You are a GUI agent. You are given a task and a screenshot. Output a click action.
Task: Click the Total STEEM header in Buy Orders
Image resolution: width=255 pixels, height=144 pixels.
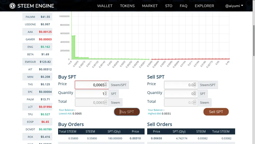(x=67, y=131)
